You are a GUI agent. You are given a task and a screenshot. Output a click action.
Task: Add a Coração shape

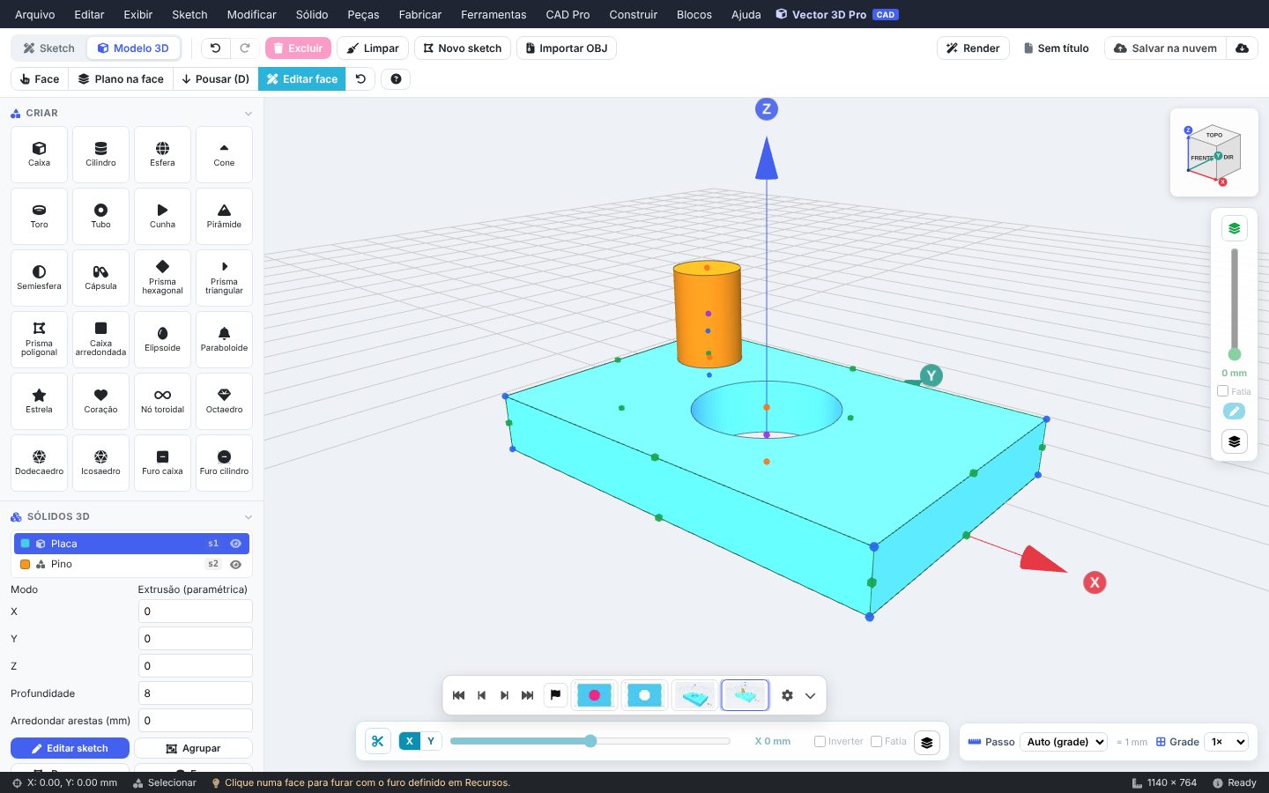point(100,401)
